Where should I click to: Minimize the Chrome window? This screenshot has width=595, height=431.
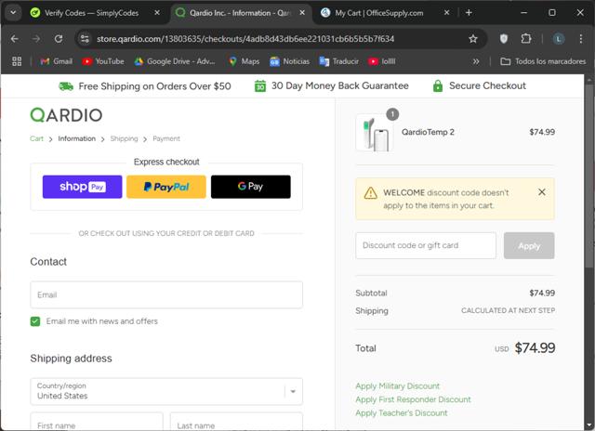(x=524, y=13)
